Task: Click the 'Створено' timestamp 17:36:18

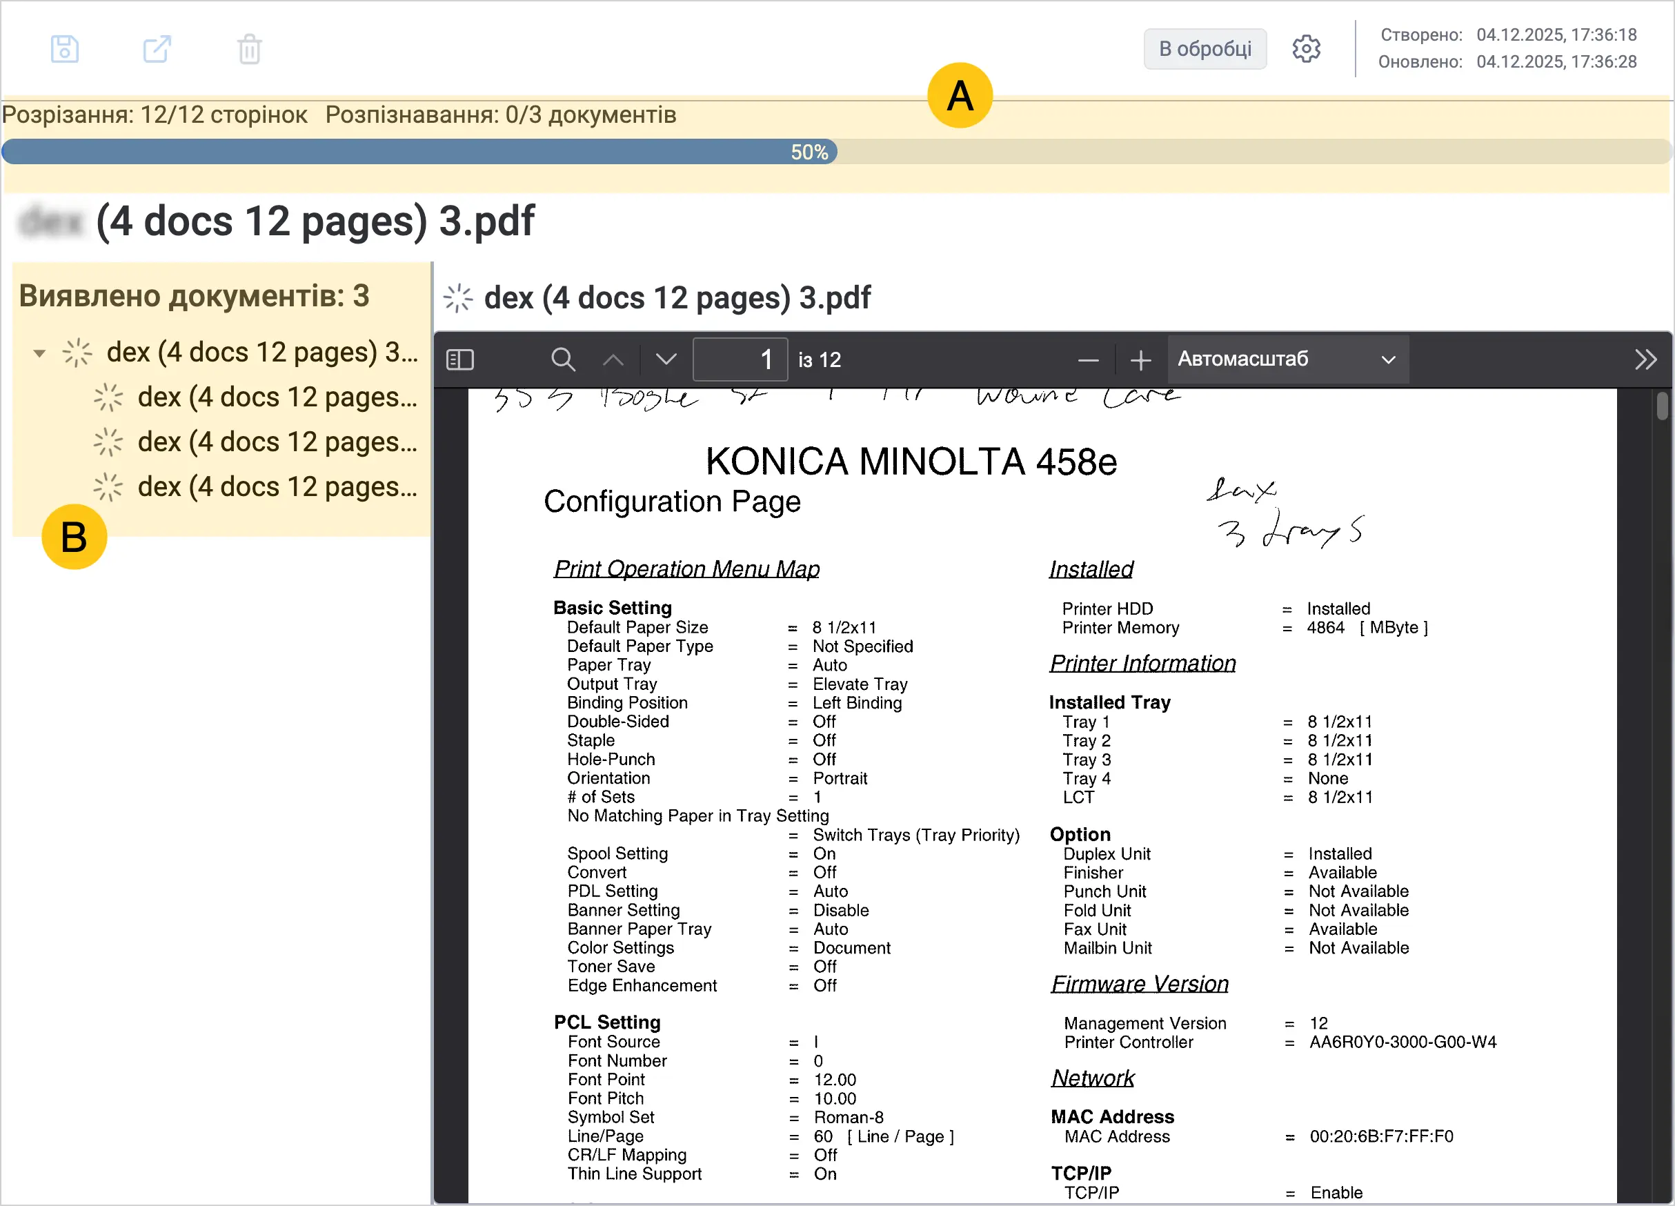Action: (1556, 34)
